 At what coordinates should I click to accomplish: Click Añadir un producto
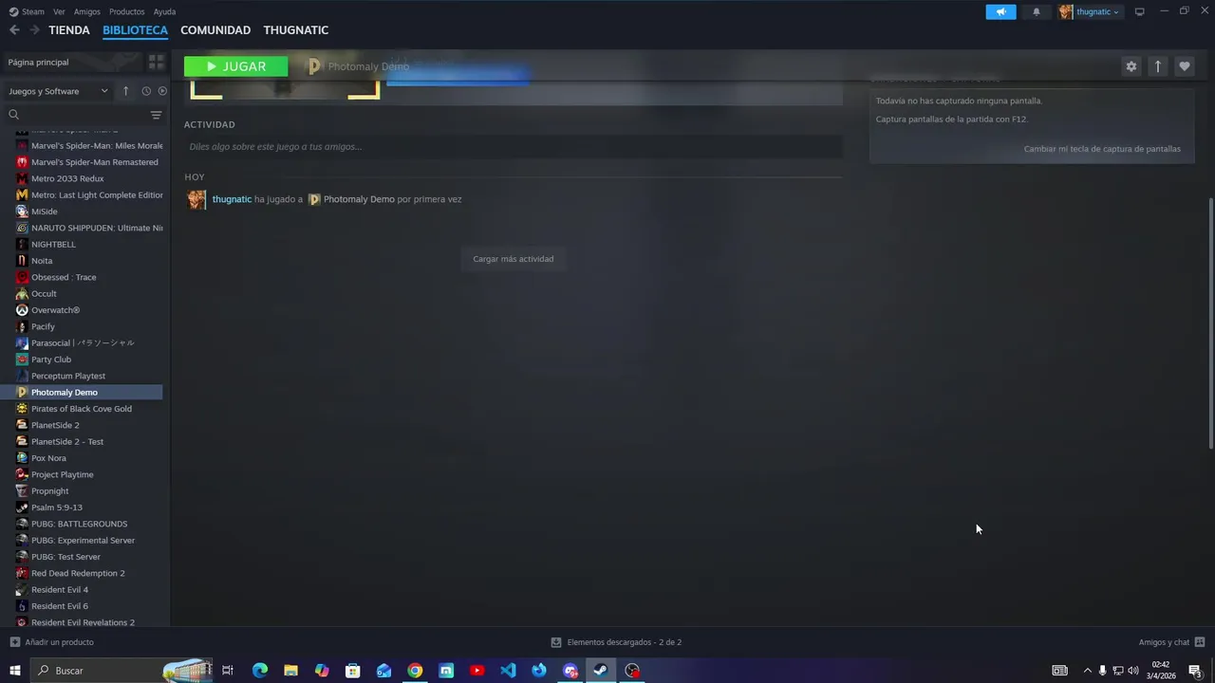(51, 642)
